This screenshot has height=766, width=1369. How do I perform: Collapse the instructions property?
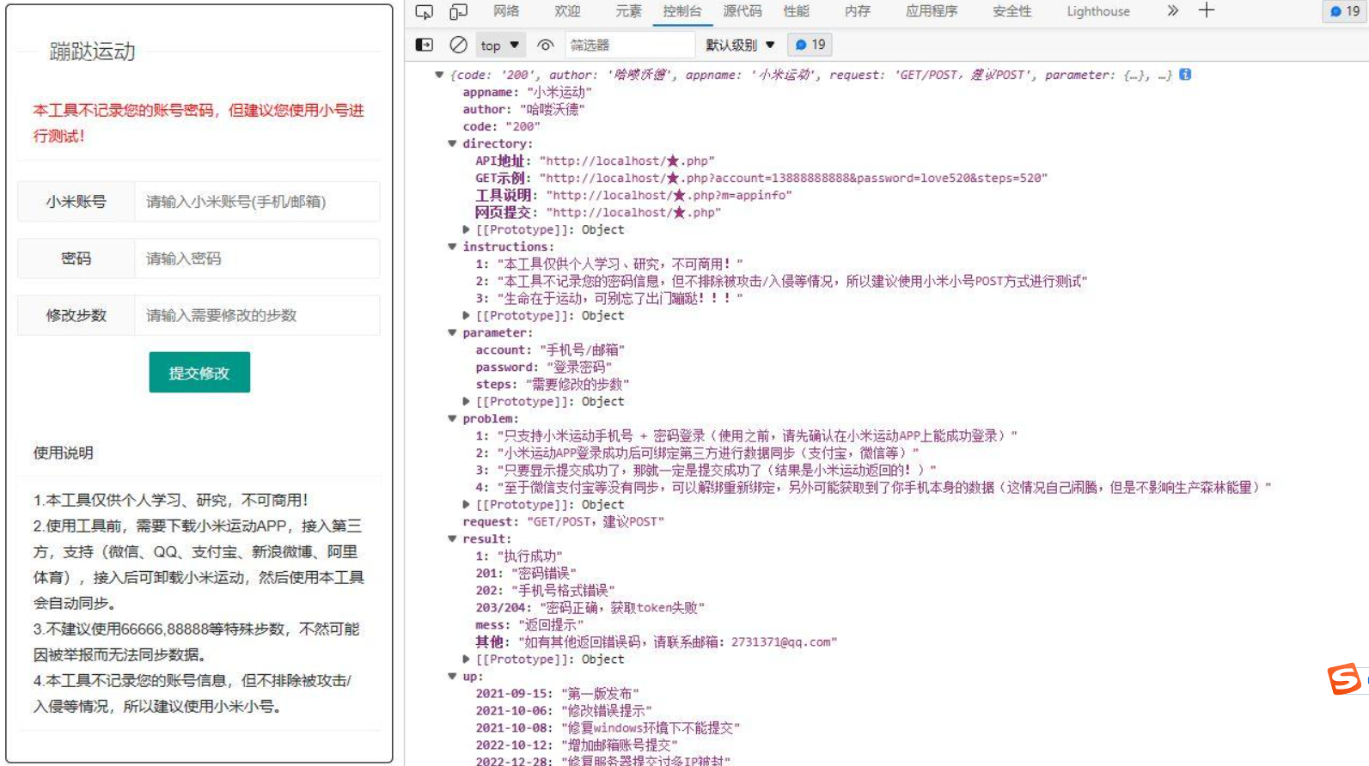(452, 246)
